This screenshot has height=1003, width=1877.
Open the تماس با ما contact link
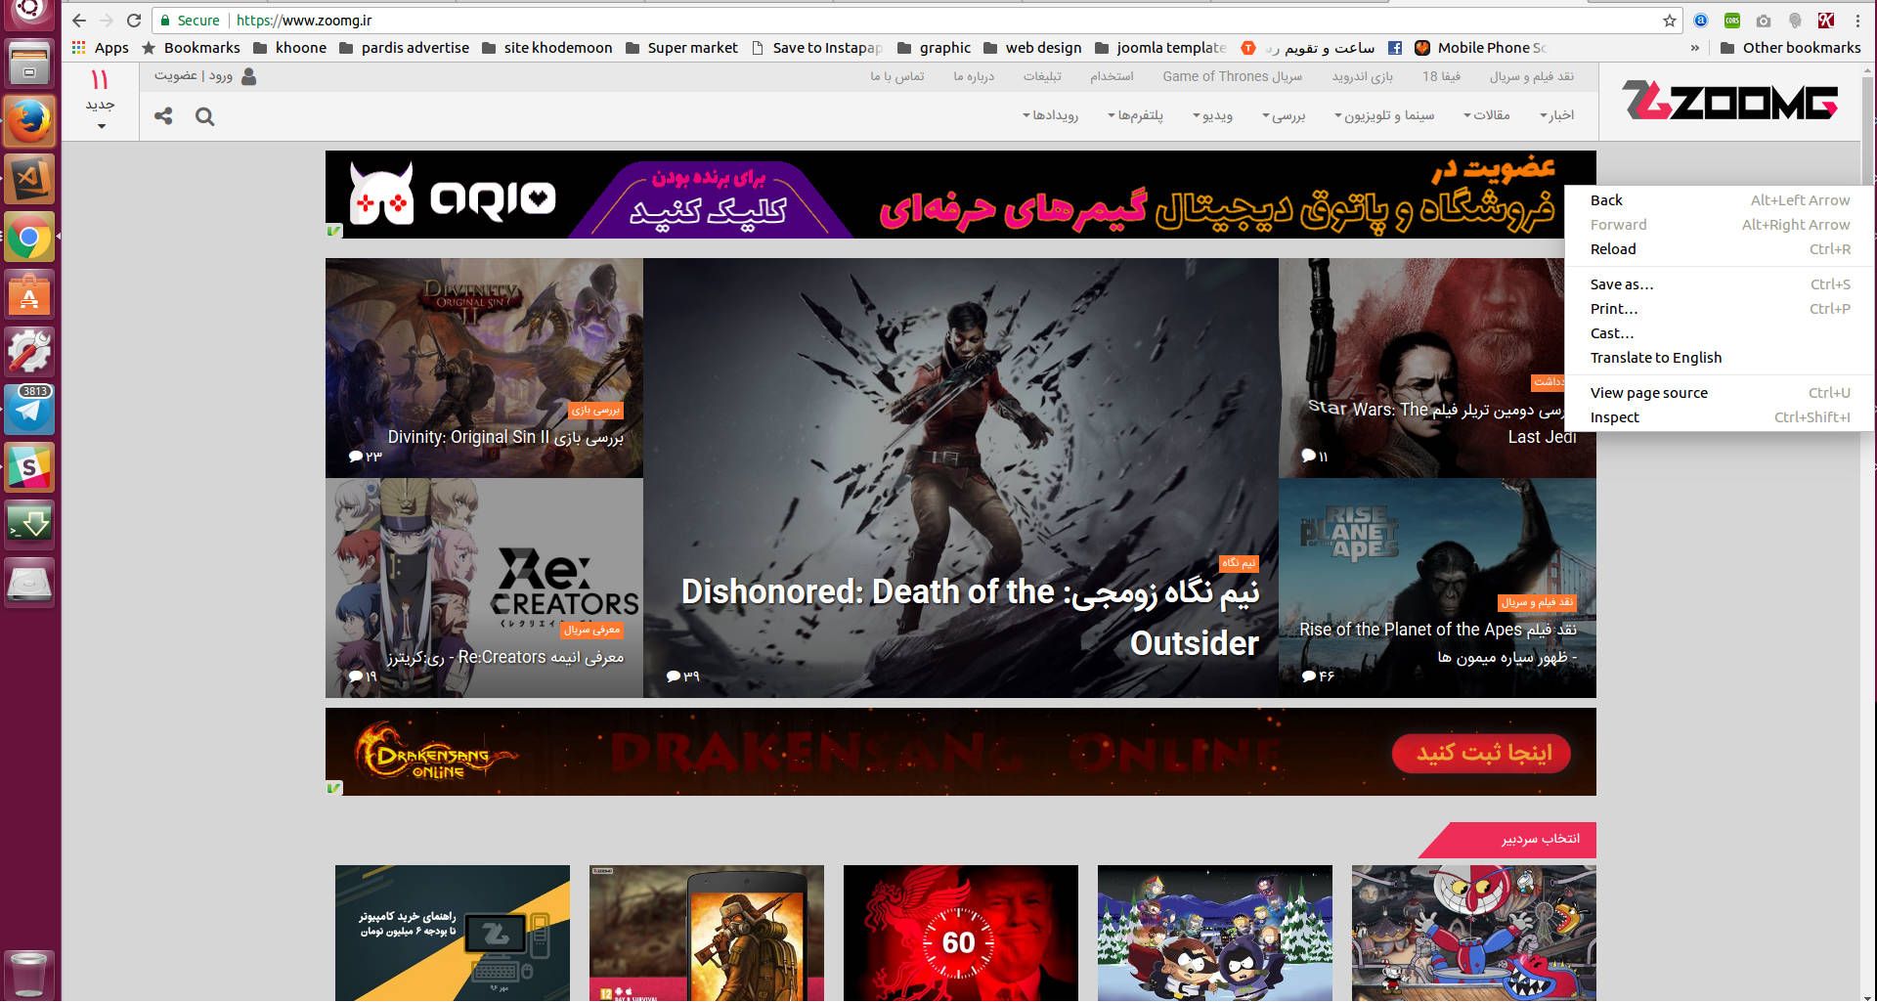897,76
